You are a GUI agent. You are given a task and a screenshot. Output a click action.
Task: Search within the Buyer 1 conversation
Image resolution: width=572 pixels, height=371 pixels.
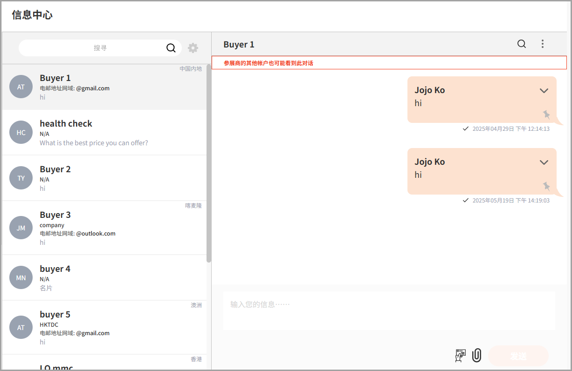(522, 44)
